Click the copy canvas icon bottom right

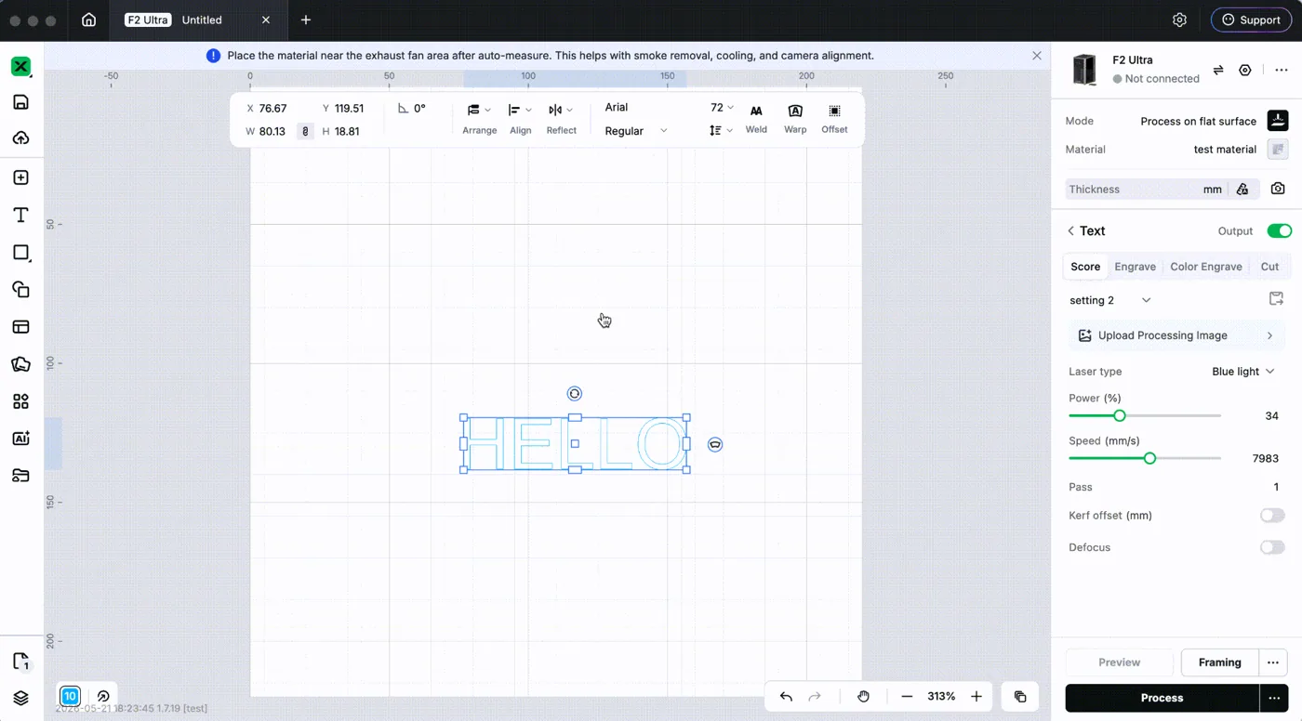pos(1020,697)
